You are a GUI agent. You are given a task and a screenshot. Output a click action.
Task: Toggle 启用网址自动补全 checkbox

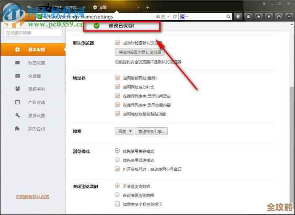[118, 87]
